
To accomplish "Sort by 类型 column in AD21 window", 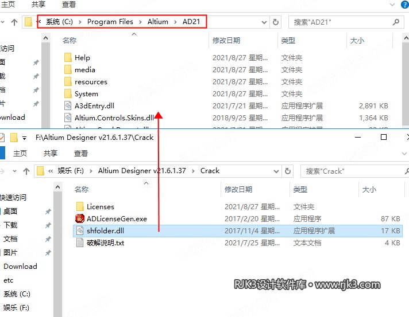I will click(288, 40).
